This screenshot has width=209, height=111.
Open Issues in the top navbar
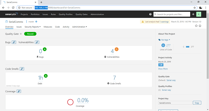click(45, 14)
